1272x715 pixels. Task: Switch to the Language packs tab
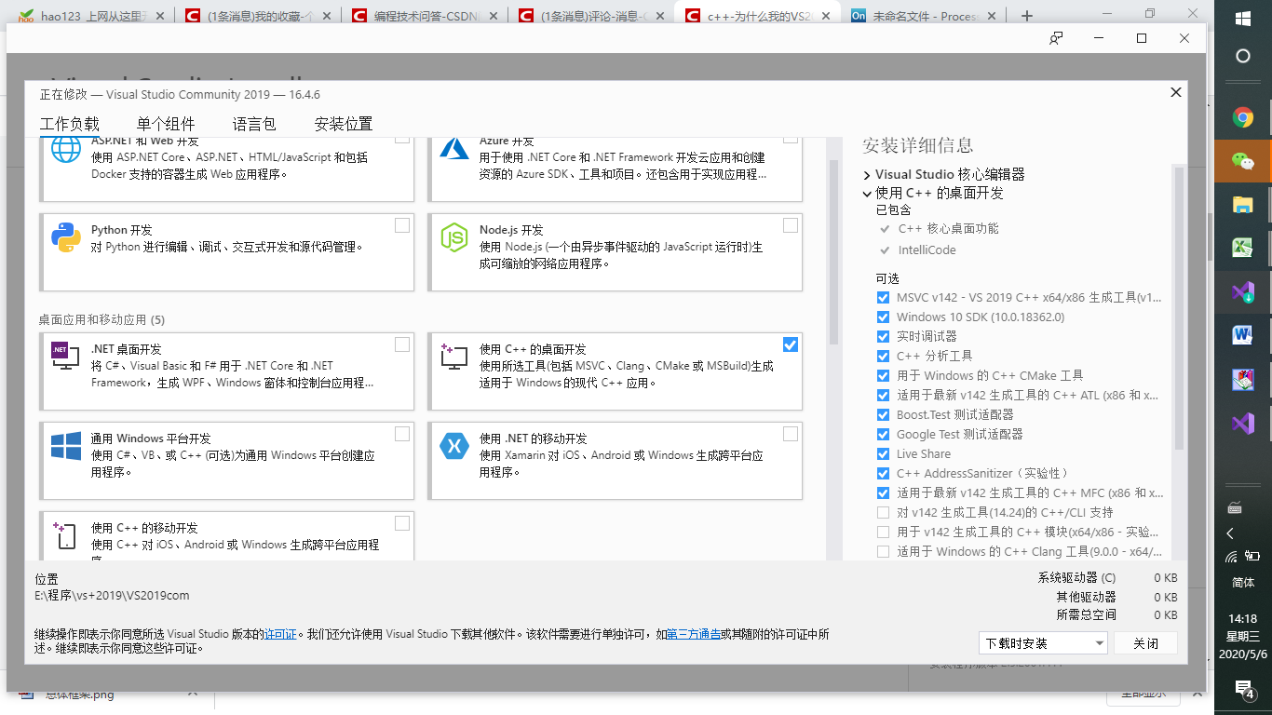click(254, 125)
